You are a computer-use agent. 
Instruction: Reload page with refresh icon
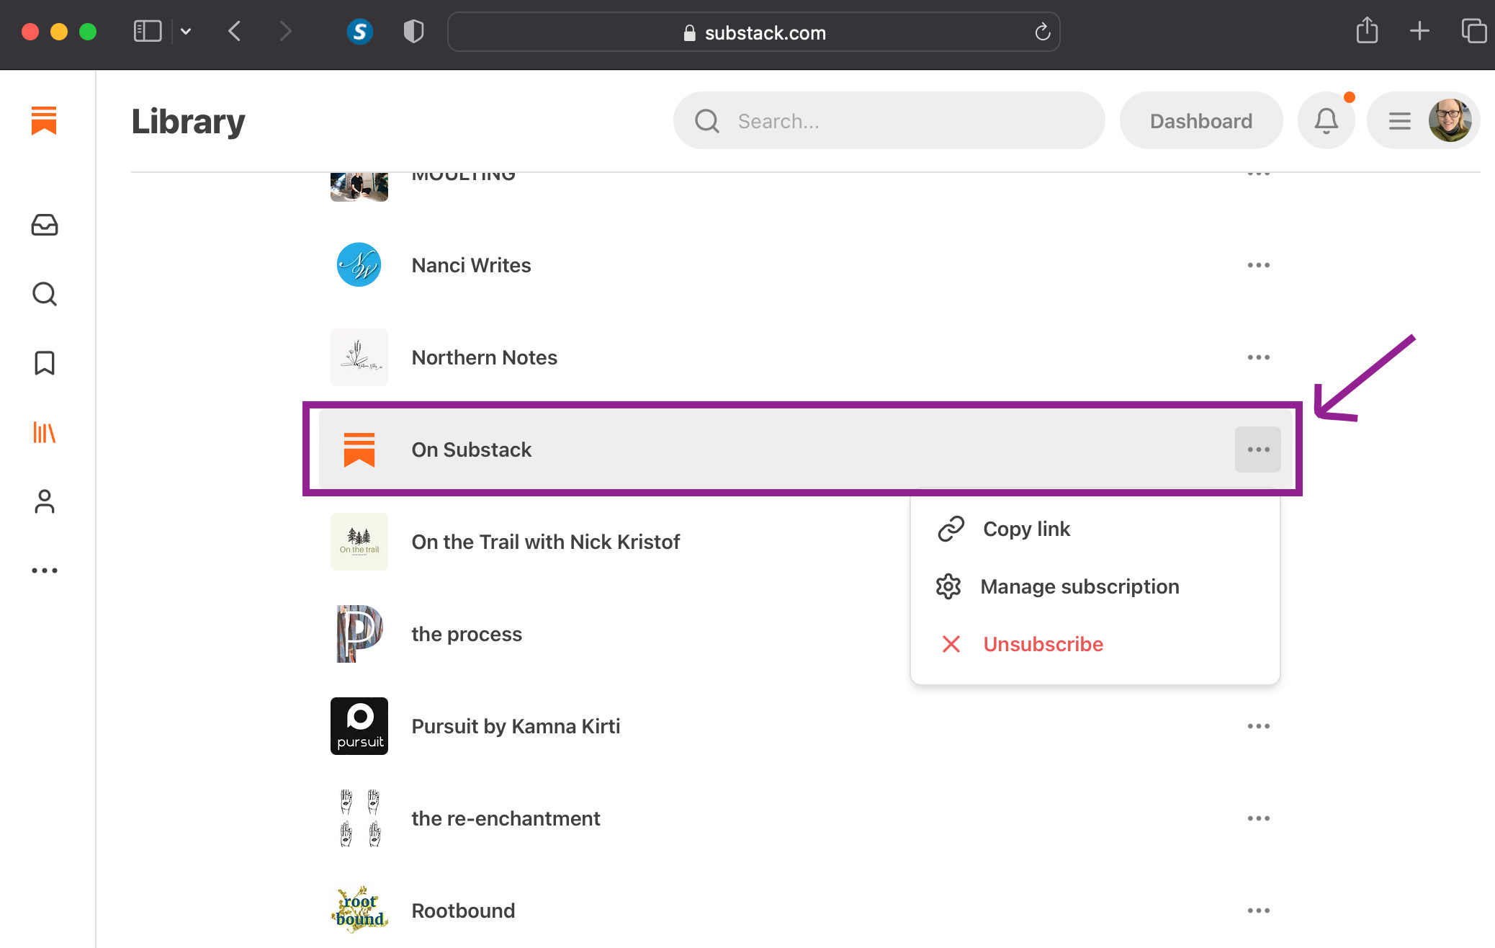coord(1042,32)
